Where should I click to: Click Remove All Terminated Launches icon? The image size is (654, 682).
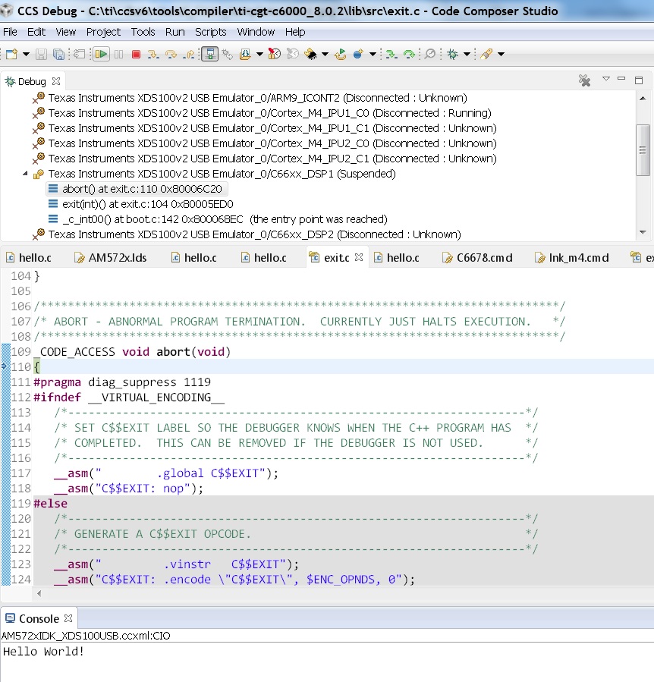[x=584, y=80]
